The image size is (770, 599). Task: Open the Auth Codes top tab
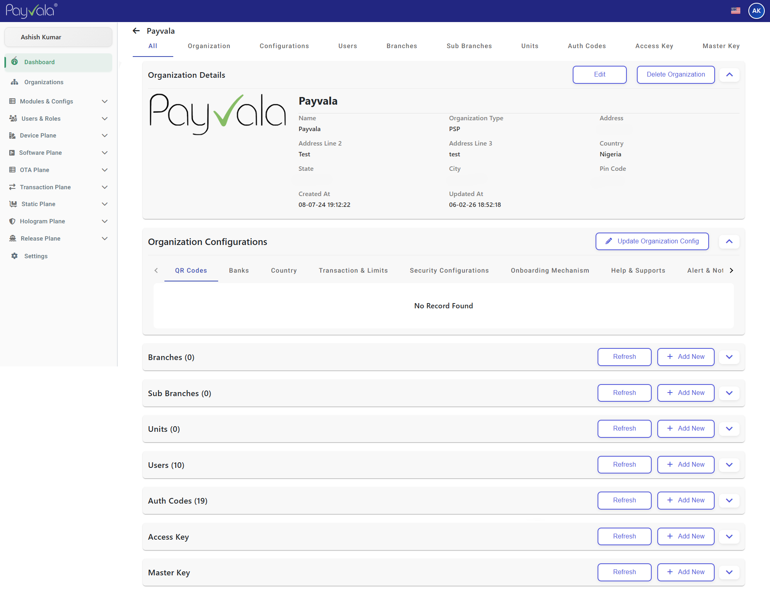tap(587, 46)
